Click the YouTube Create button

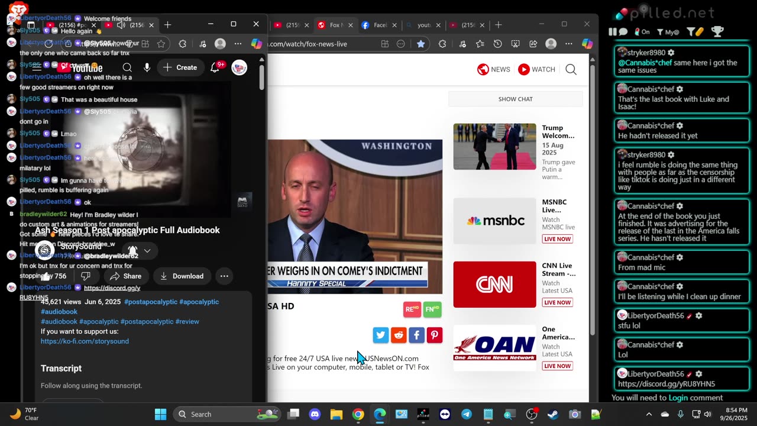[180, 67]
